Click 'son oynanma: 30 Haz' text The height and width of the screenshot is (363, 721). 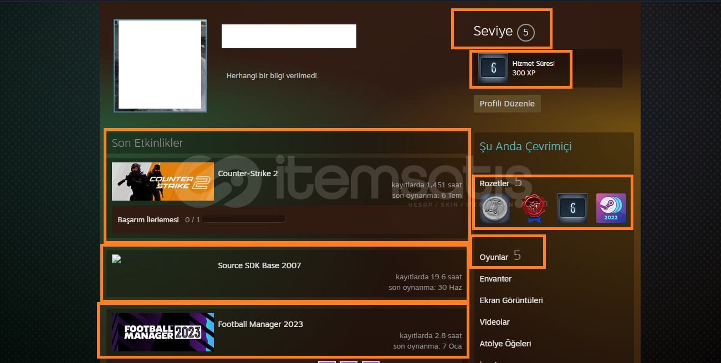[x=426, y=288]
